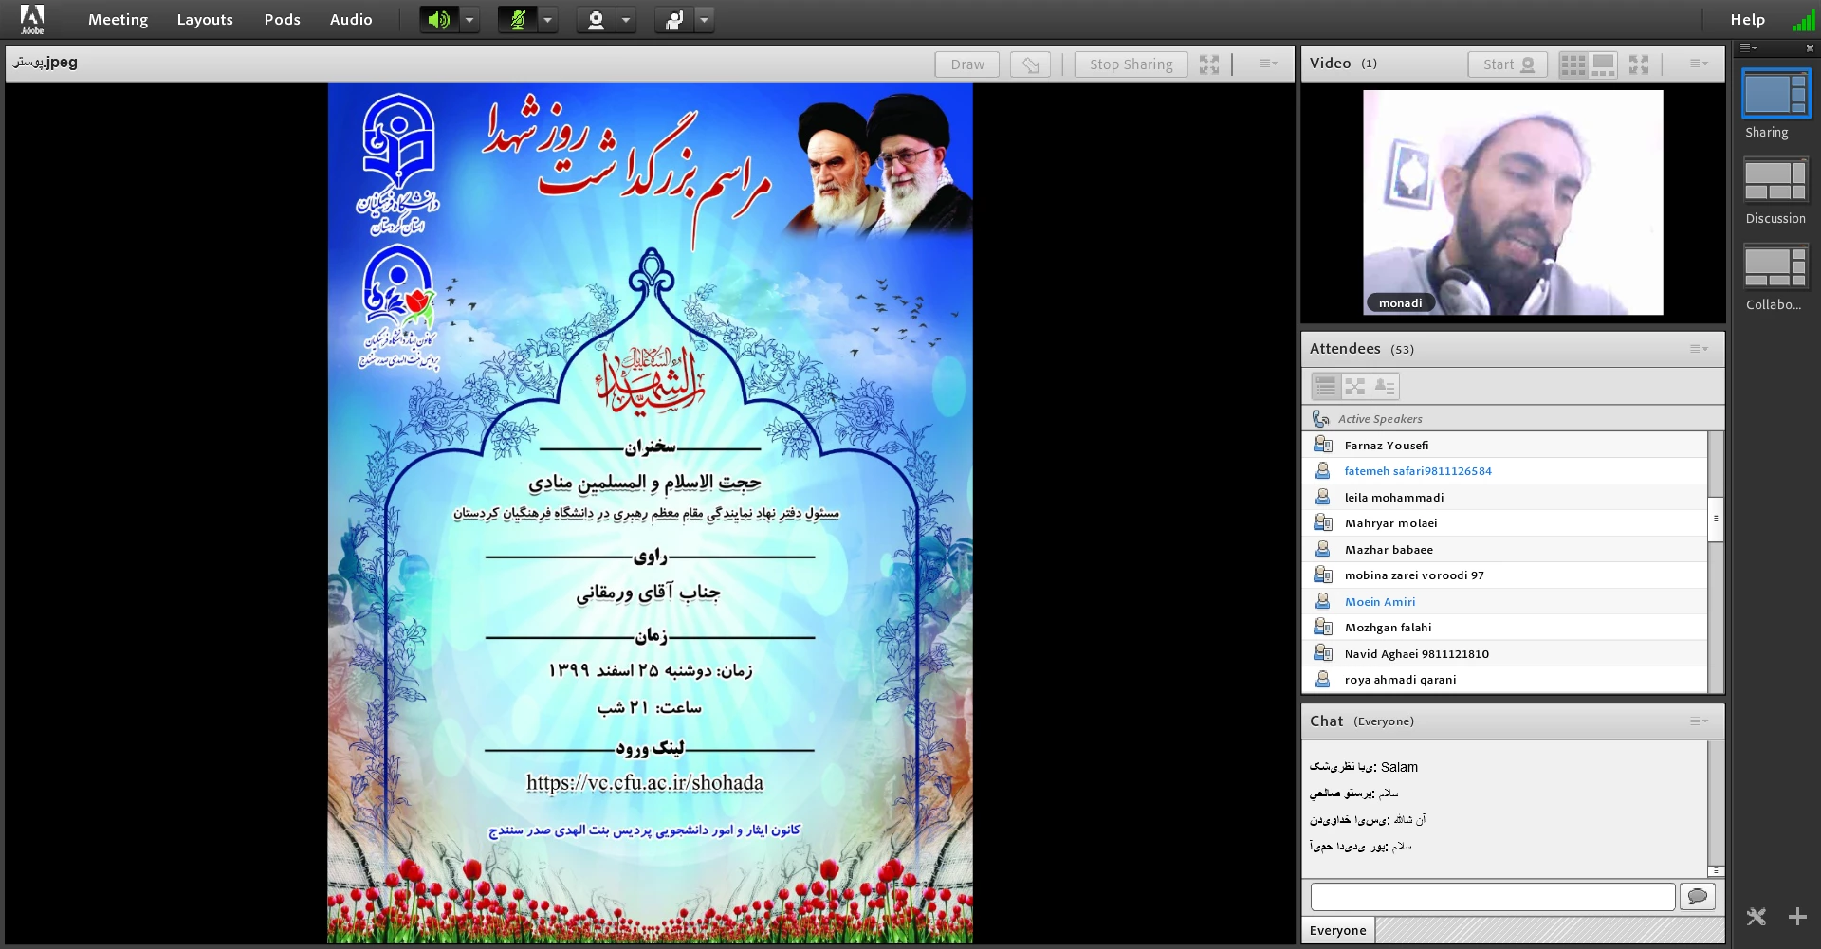Click the send chat message icon
Screen dimensions: 1821x949
pyautogui.click(x=1698, y=896)
